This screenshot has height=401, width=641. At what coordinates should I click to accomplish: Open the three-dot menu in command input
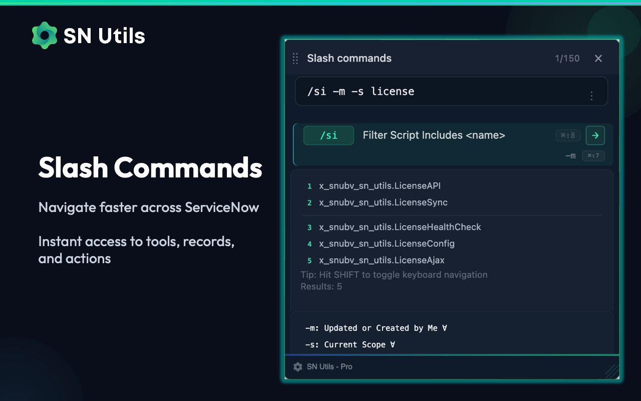pyautogui.click(x=591, y=96)
